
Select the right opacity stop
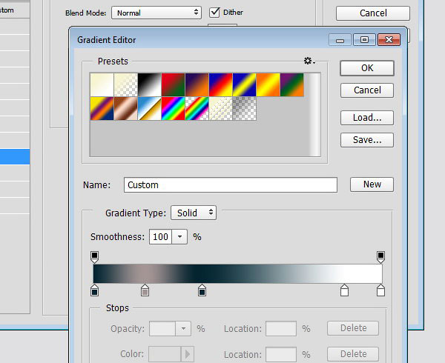[x=380, y=257]
